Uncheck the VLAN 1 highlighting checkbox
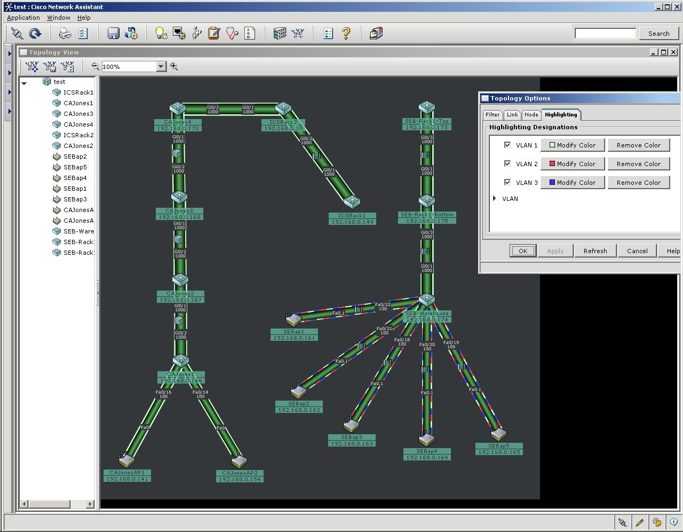Viewport: 683px width, 532px height. coord(507,145)
